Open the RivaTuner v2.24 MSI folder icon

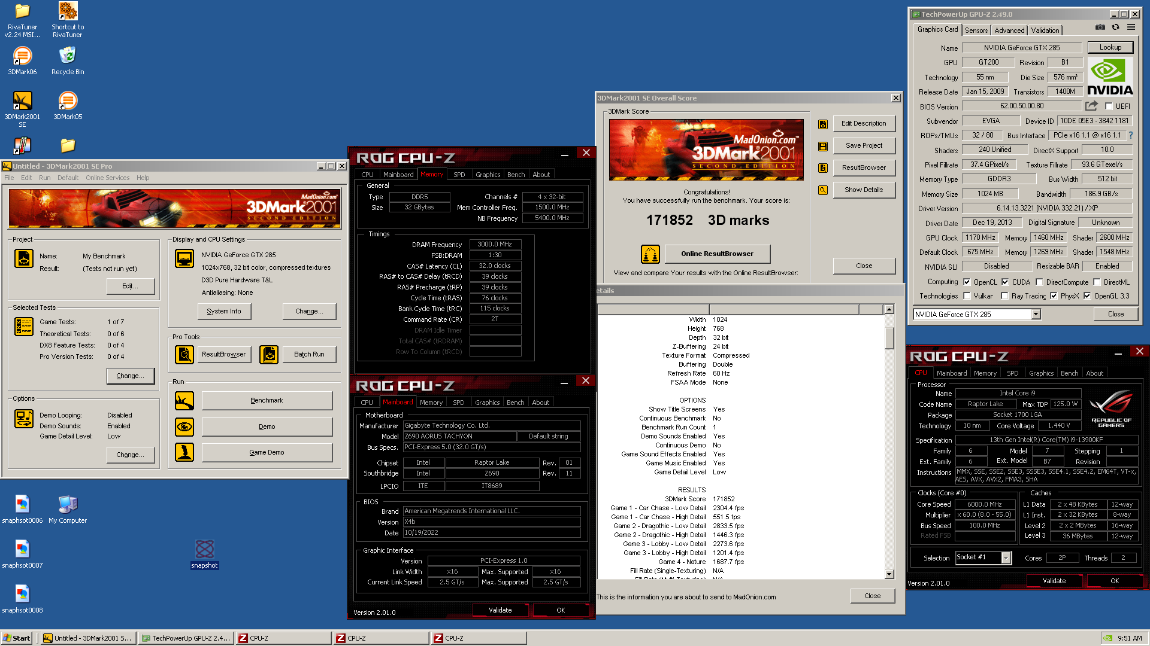click(x=22, y=19)
